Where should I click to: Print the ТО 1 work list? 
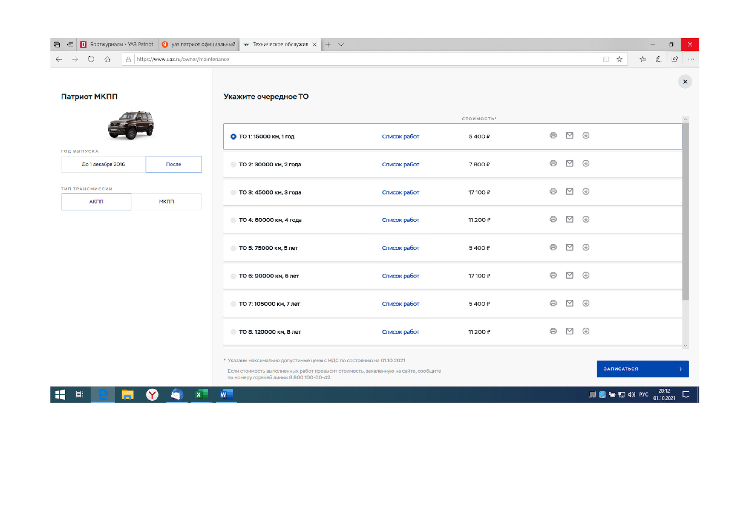pyautogui.click(x=553, y=135)
